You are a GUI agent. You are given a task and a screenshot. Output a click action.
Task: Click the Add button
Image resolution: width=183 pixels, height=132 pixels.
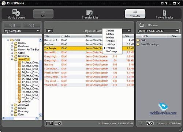pos(43,14)
